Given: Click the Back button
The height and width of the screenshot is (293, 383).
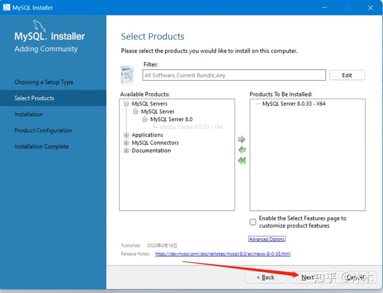Looking at the screenshot, I should 265,278.
